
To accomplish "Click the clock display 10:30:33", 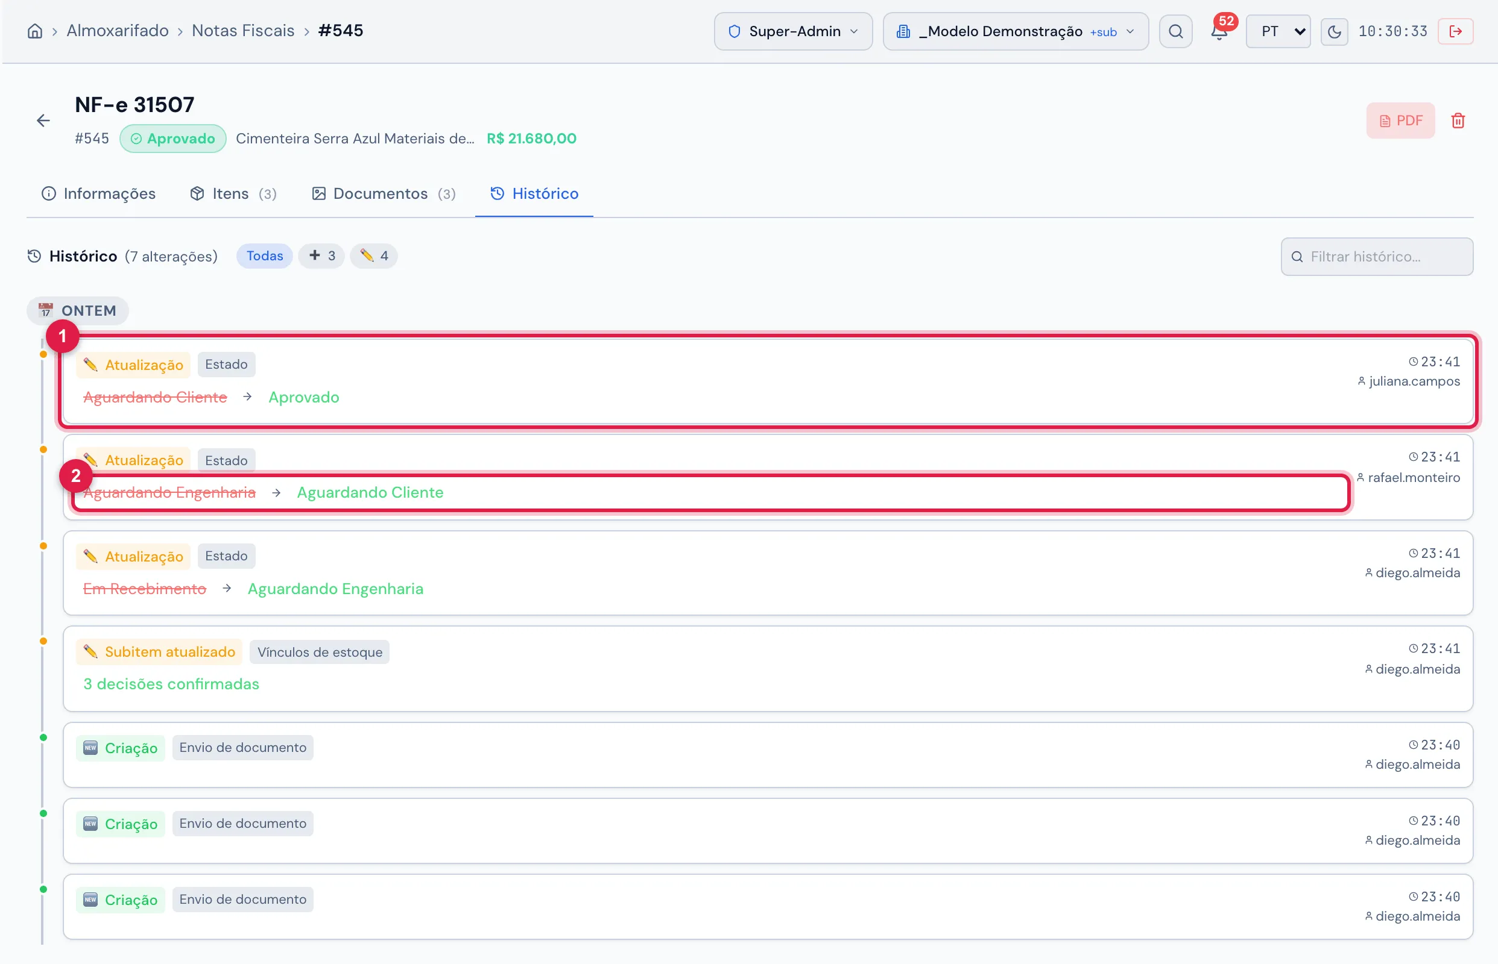I will 1392,31.
